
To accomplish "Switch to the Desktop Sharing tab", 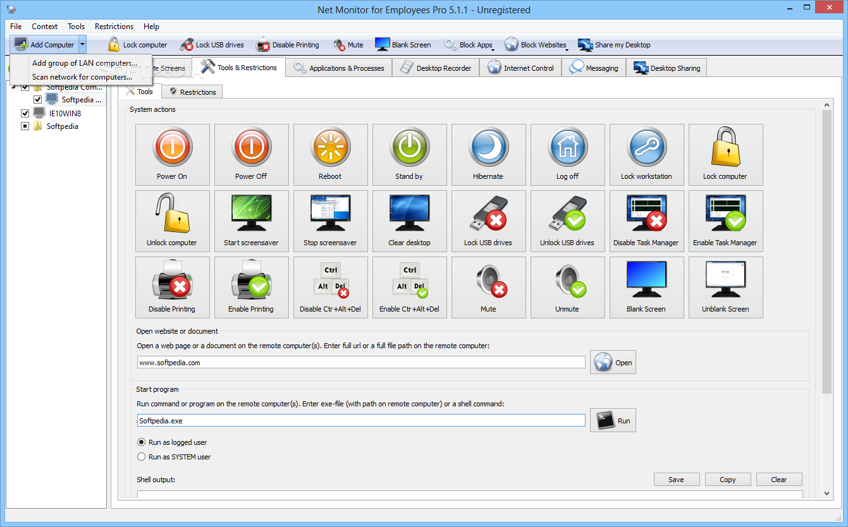I will coord(667,68).
